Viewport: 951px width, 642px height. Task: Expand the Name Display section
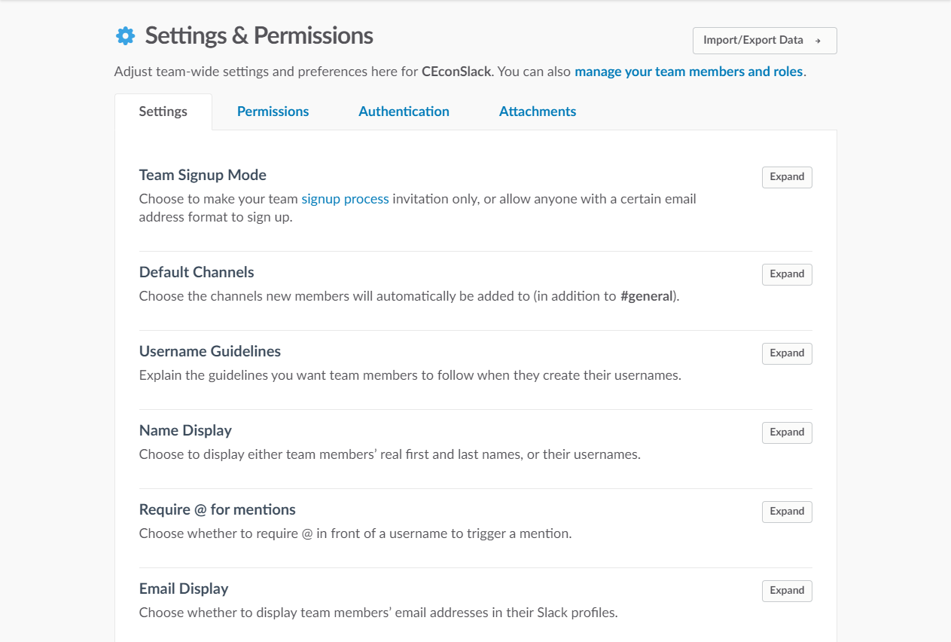[x=787, y=433]
